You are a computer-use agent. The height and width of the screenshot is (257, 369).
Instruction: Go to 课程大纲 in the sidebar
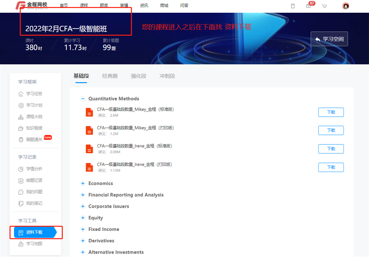pos(34,117)
